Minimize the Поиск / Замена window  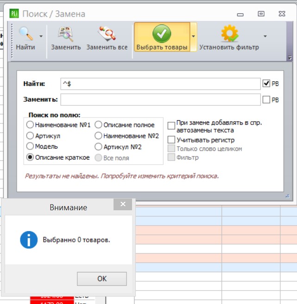pyautogui.click(x=240, y=14)
